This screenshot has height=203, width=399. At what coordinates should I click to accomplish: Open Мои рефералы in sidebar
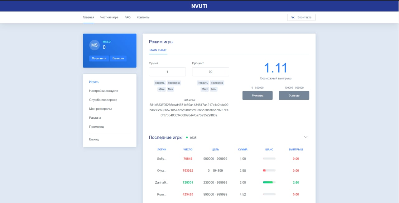tap(100, 109)
